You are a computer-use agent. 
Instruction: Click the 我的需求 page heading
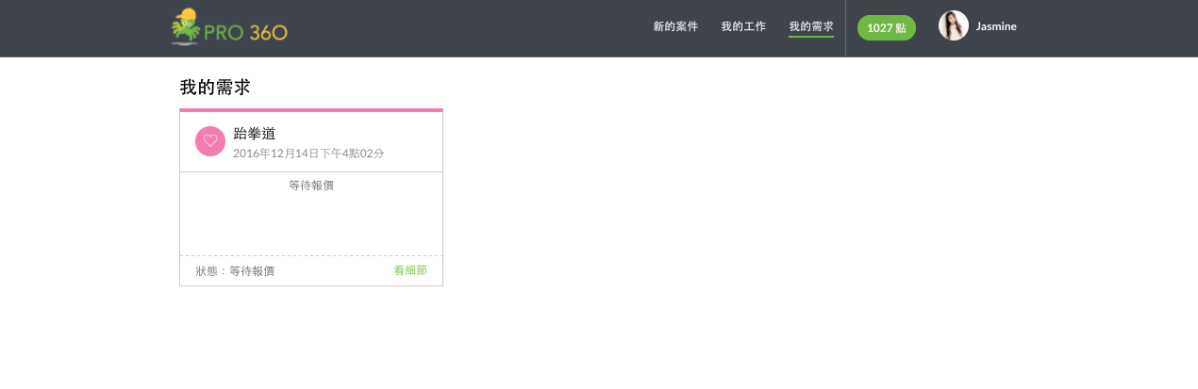(215, 88)
